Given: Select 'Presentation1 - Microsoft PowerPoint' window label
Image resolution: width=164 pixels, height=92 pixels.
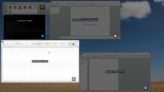Looking at the screenshot, I should 85,20.
